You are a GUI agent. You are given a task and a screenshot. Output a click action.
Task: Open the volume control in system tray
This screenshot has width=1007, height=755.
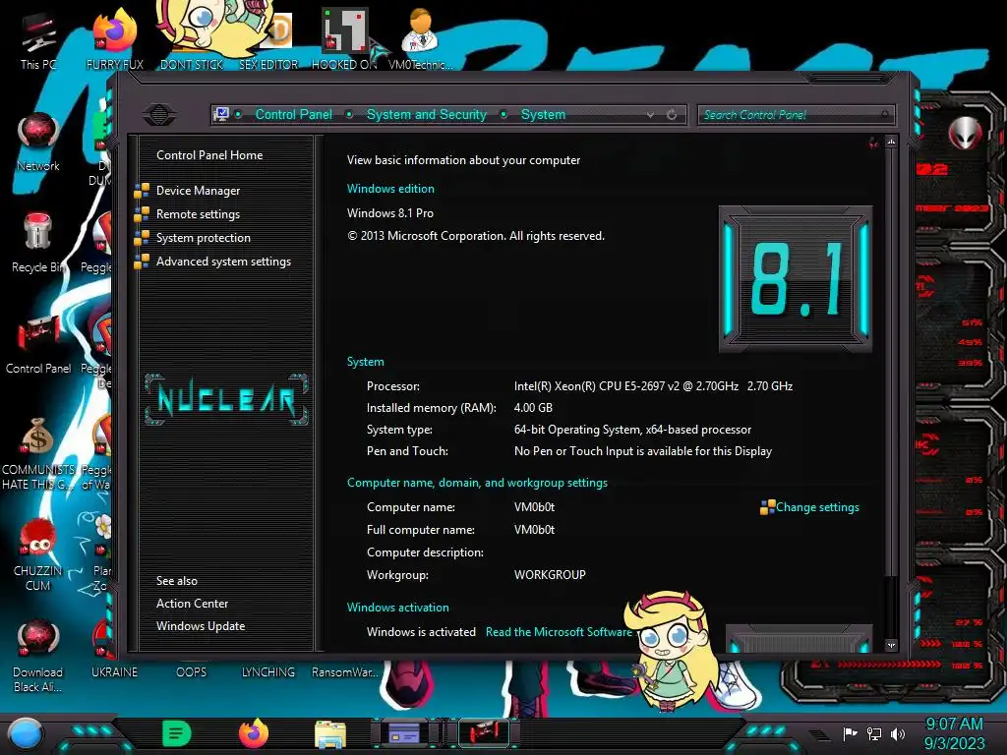898,733
